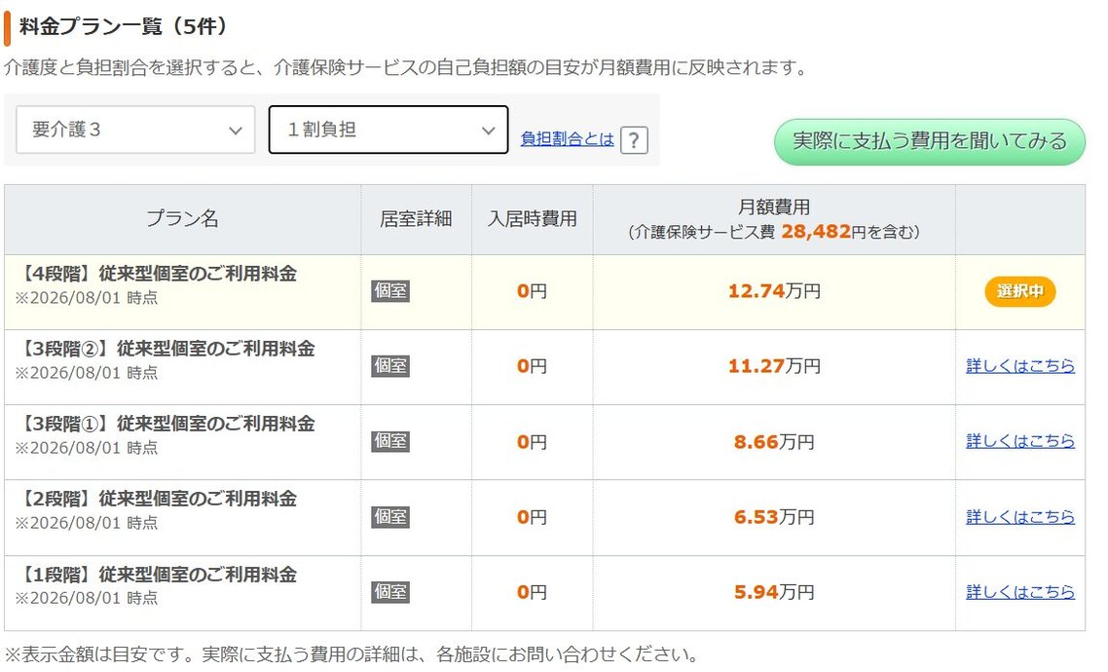
Task: Click the プラン名 column header
Action: (x=182, y=218)
